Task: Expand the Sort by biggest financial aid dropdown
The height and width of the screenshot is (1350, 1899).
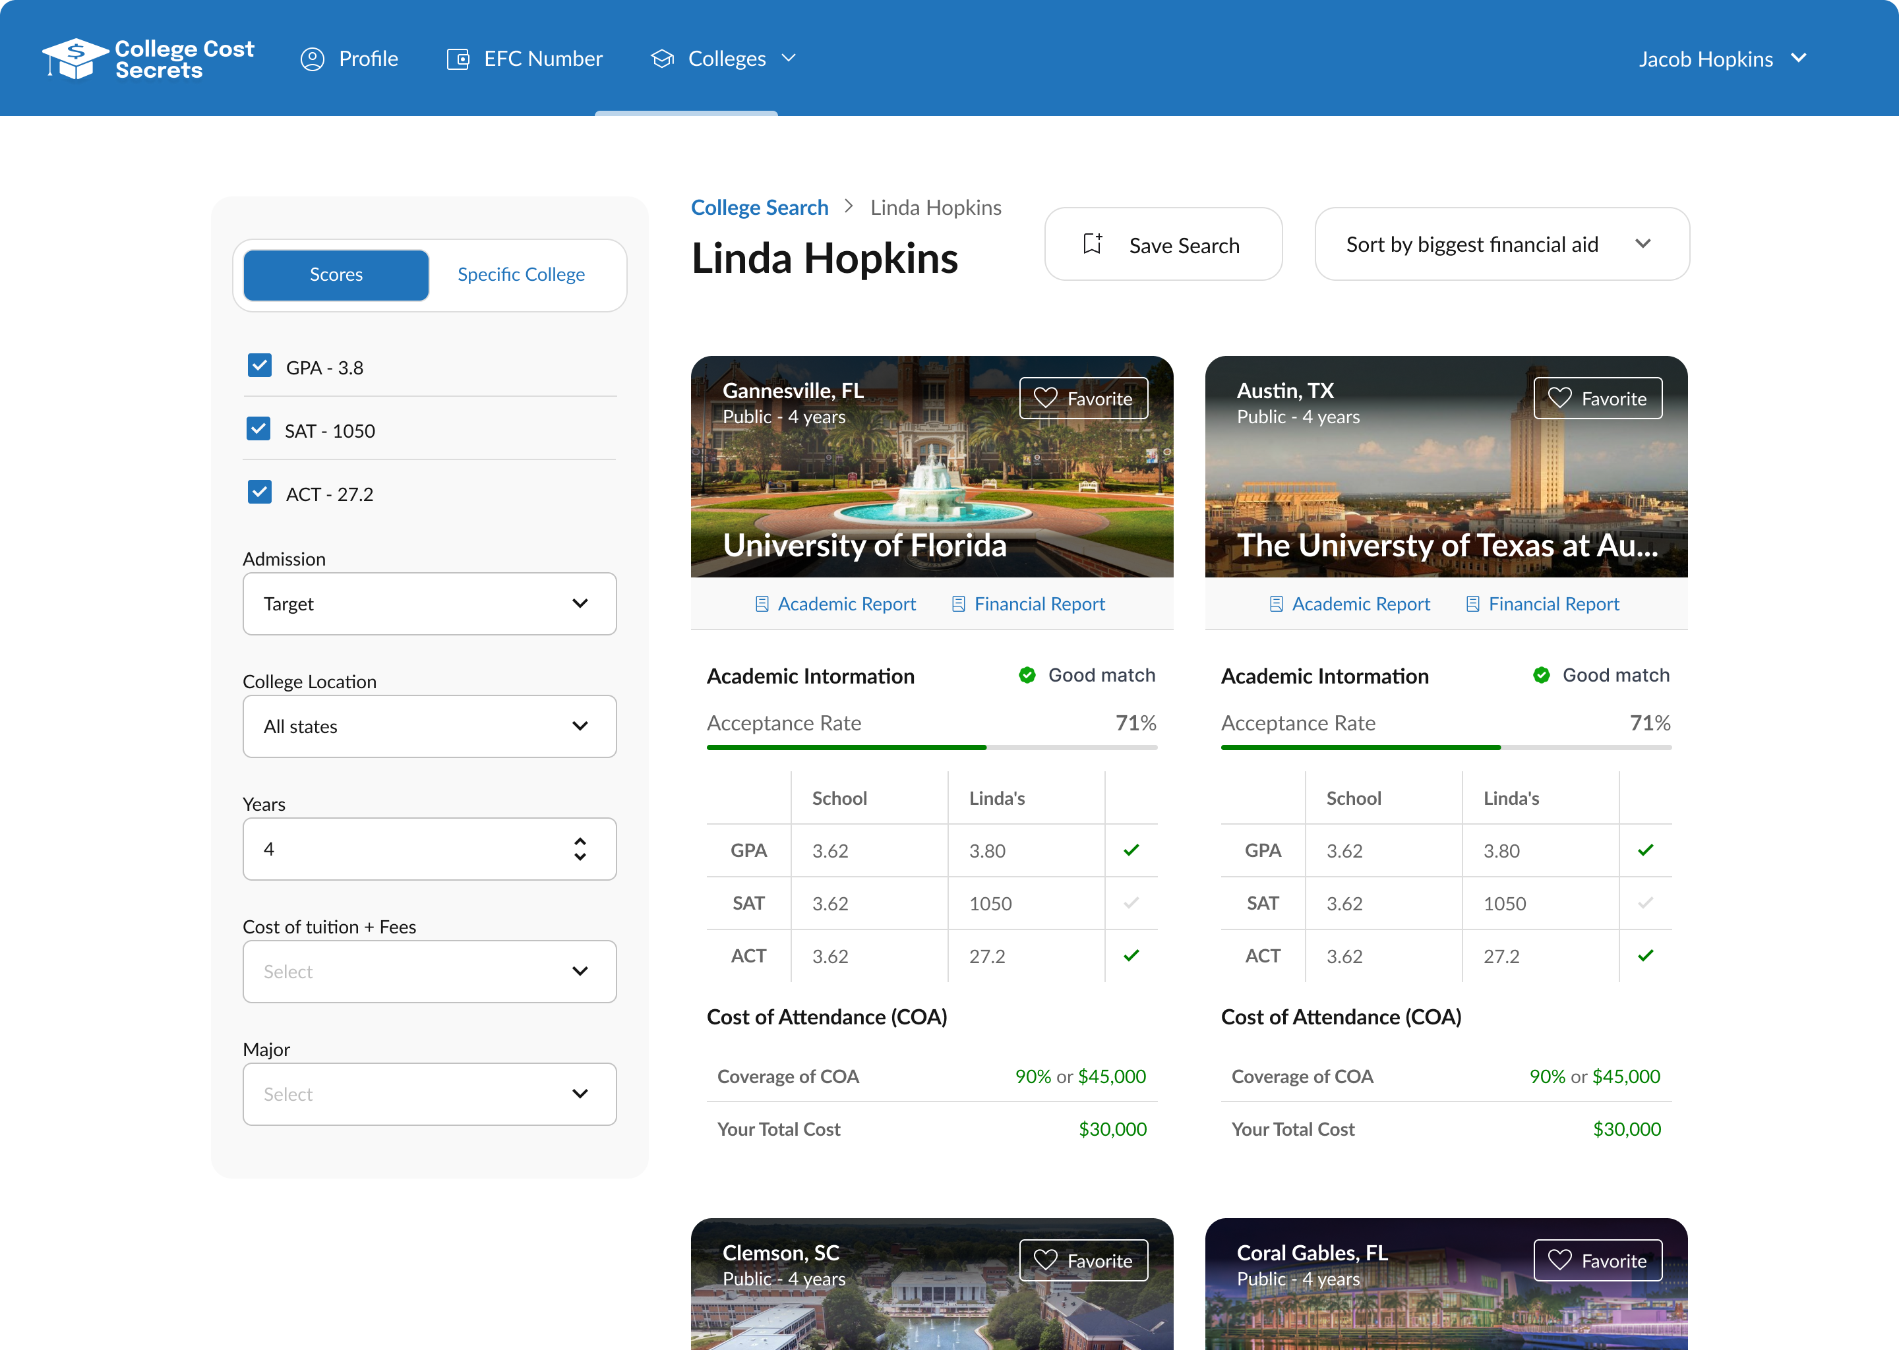Action: 1501,245
